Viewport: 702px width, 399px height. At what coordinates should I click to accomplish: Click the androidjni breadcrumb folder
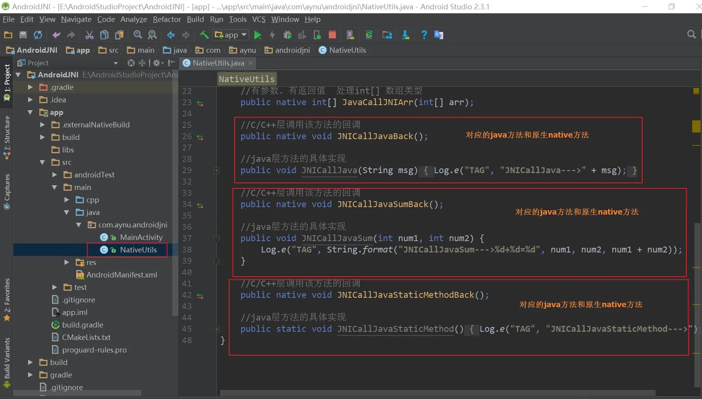(287, 50)
